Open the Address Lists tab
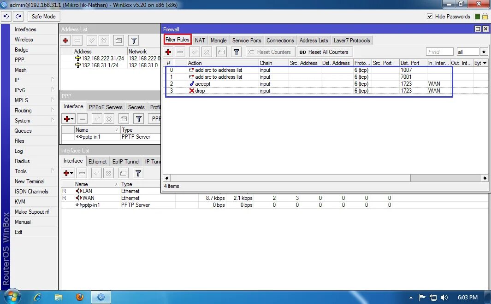This screenshot has height=304, width=491. pos(314,41)
